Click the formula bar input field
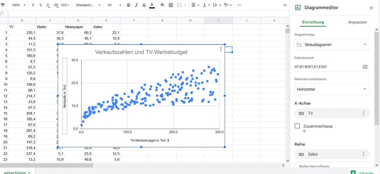The height and width of the screenshot is (174, 380). 148,14
